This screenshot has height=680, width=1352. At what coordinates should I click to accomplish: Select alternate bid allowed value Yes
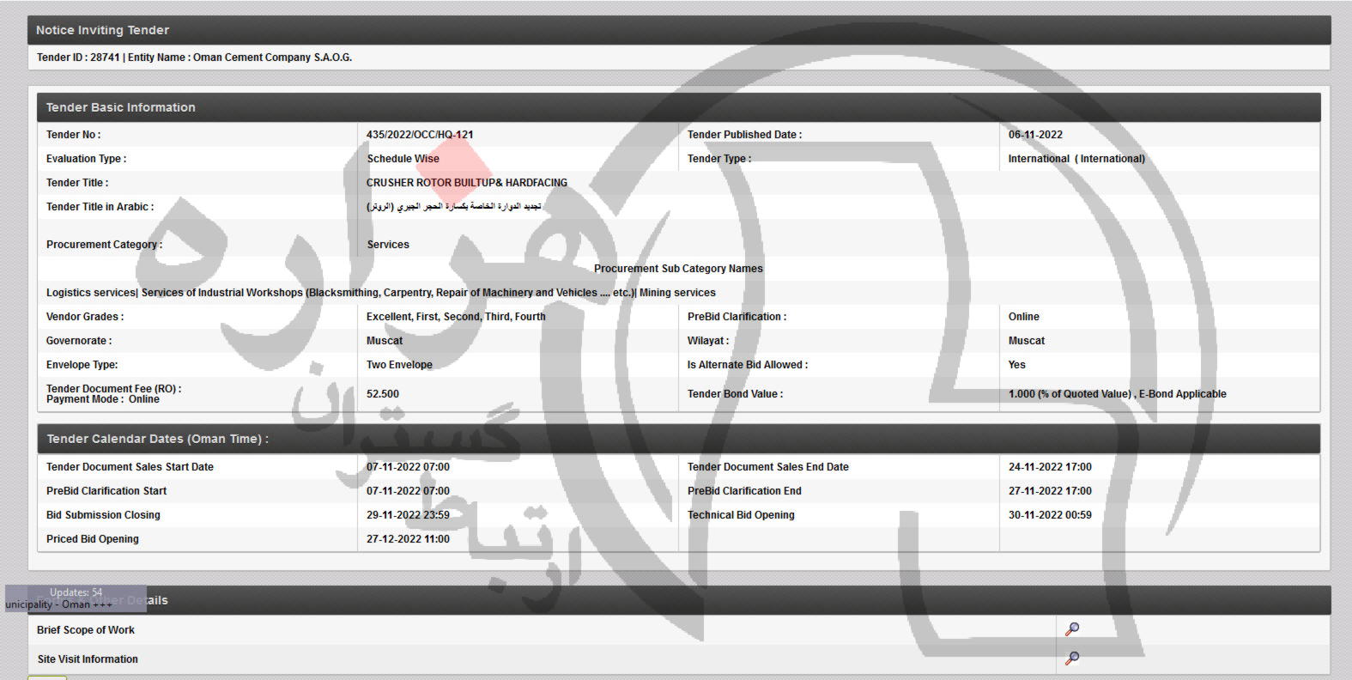coord(1017,365)
